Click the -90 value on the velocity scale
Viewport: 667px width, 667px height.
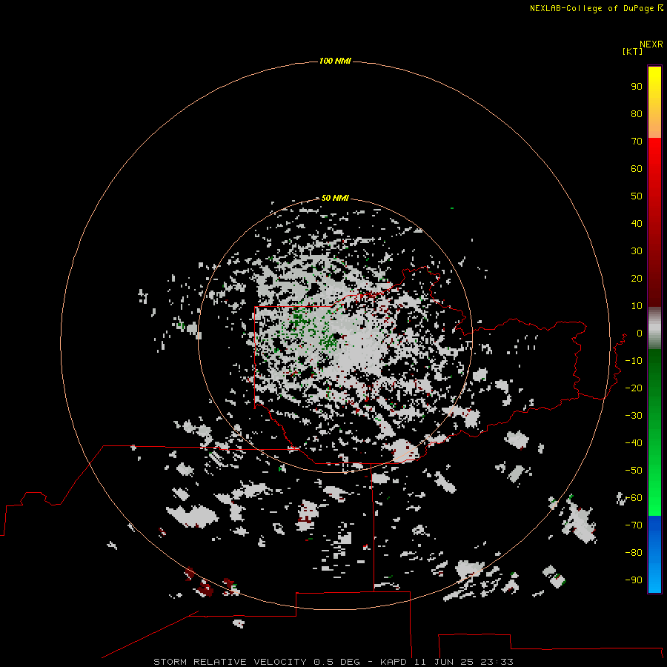click(x=634, y=580)
